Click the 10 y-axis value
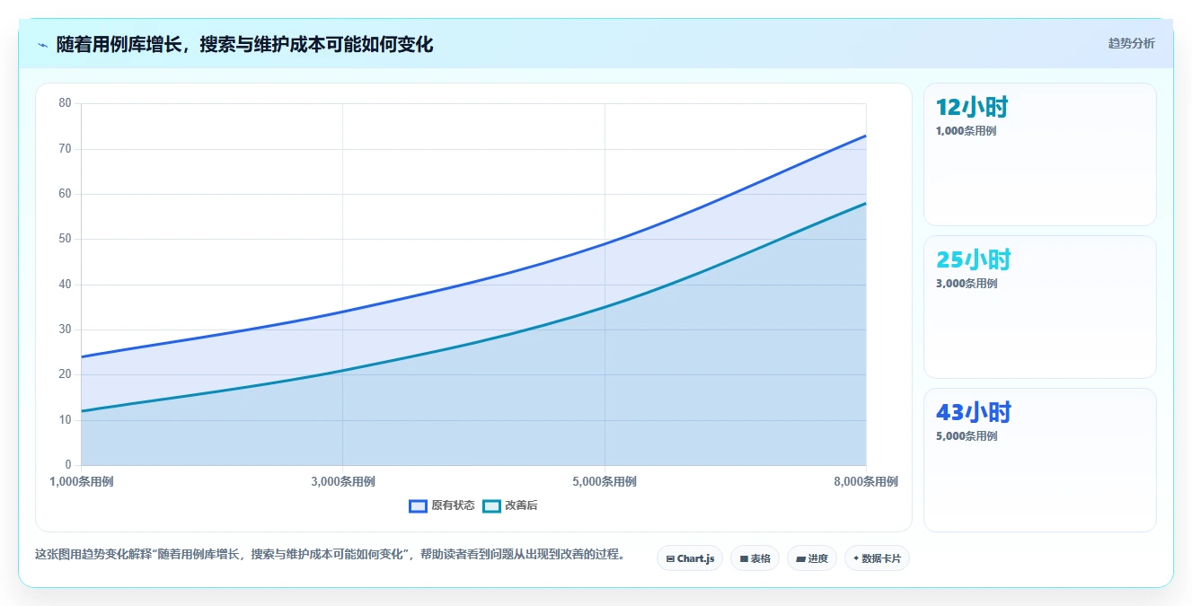This screenshot has width=1192, height=606. click(65, 420)
